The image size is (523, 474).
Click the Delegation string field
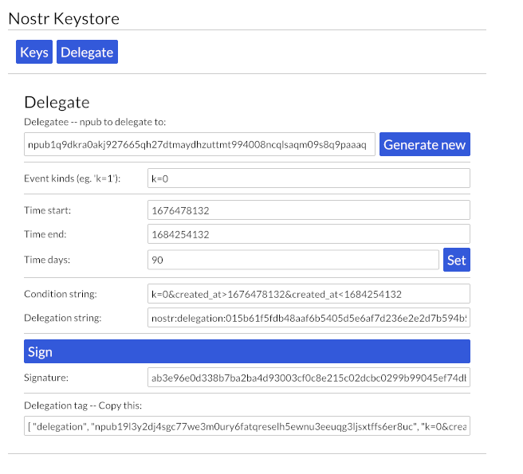[309, 318]
